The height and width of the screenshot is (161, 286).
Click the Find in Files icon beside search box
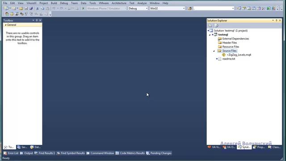point(189,8)
